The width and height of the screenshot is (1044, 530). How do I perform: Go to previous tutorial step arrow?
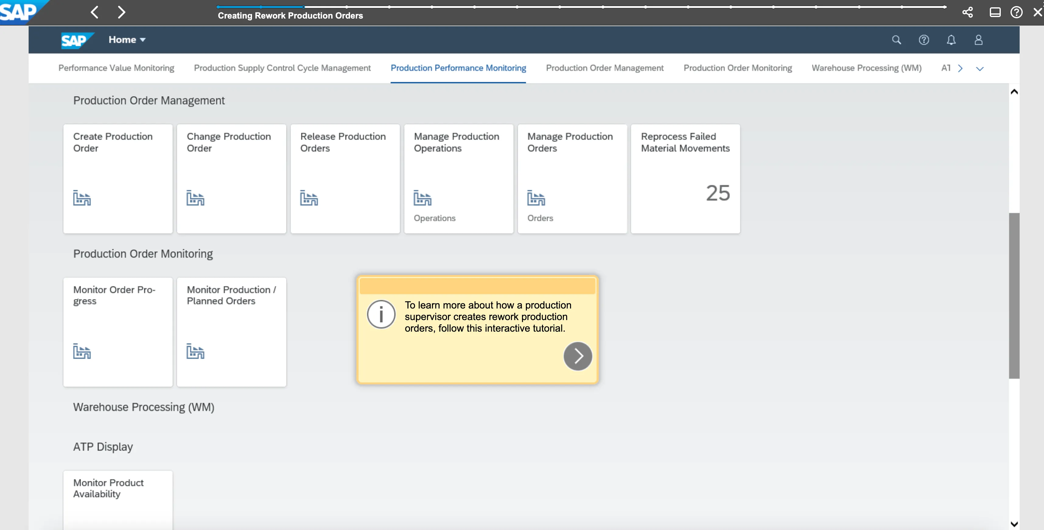coord(94,12)
